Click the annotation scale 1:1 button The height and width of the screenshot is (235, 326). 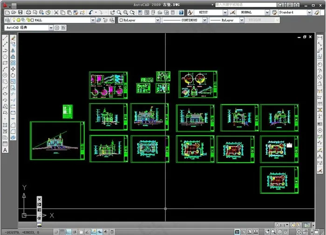click(281, 225)
